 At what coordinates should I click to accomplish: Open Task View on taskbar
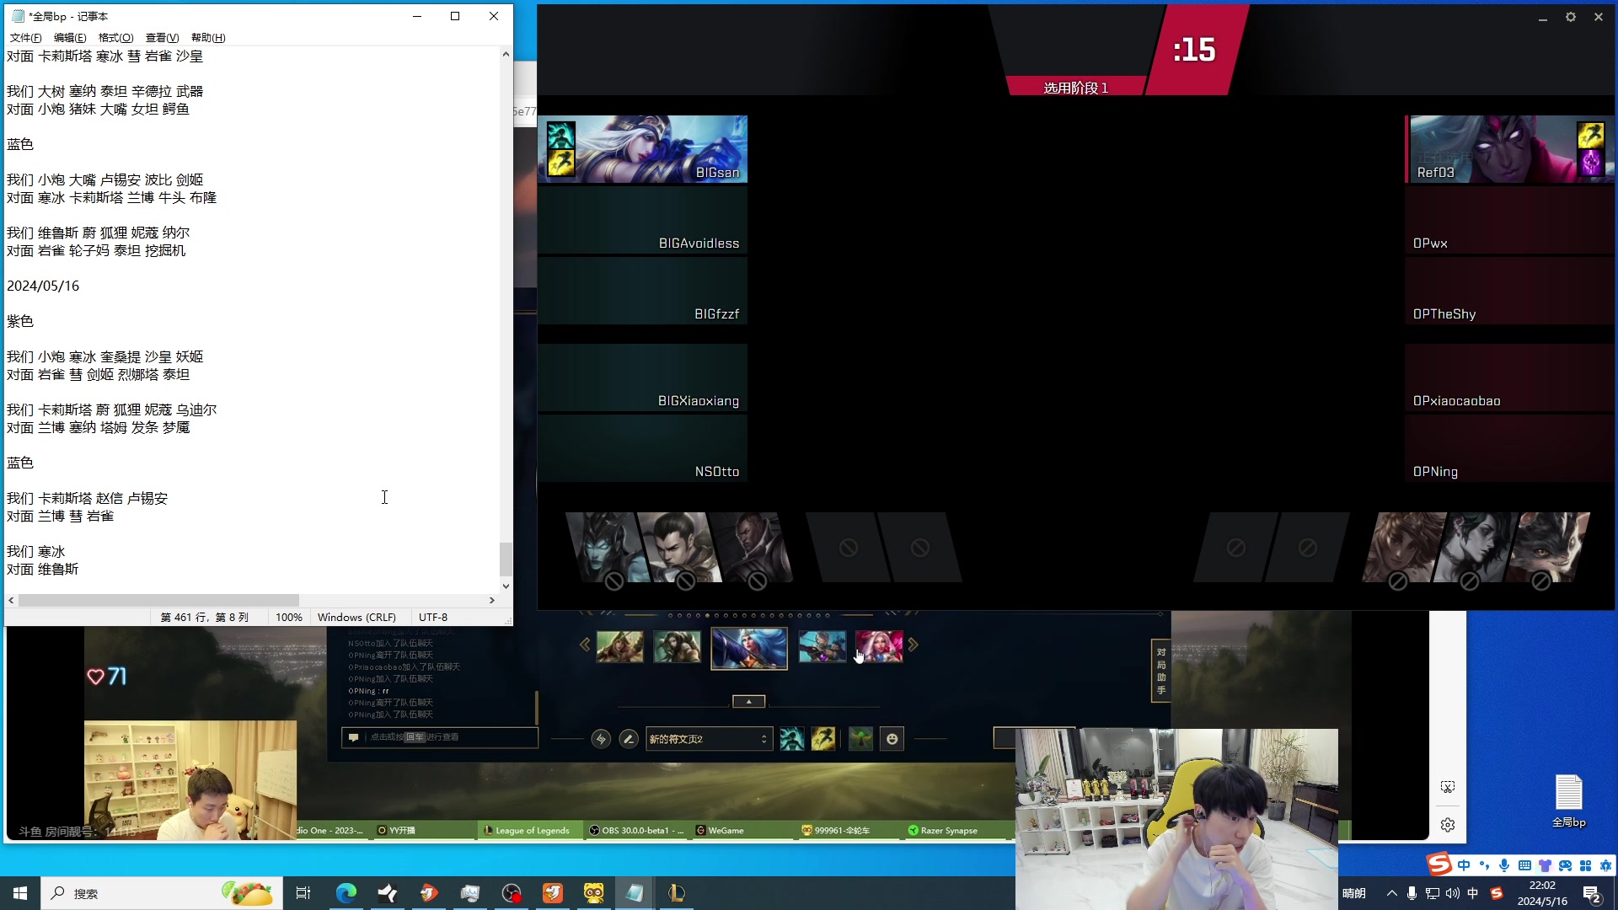click(x=303, y=893)
